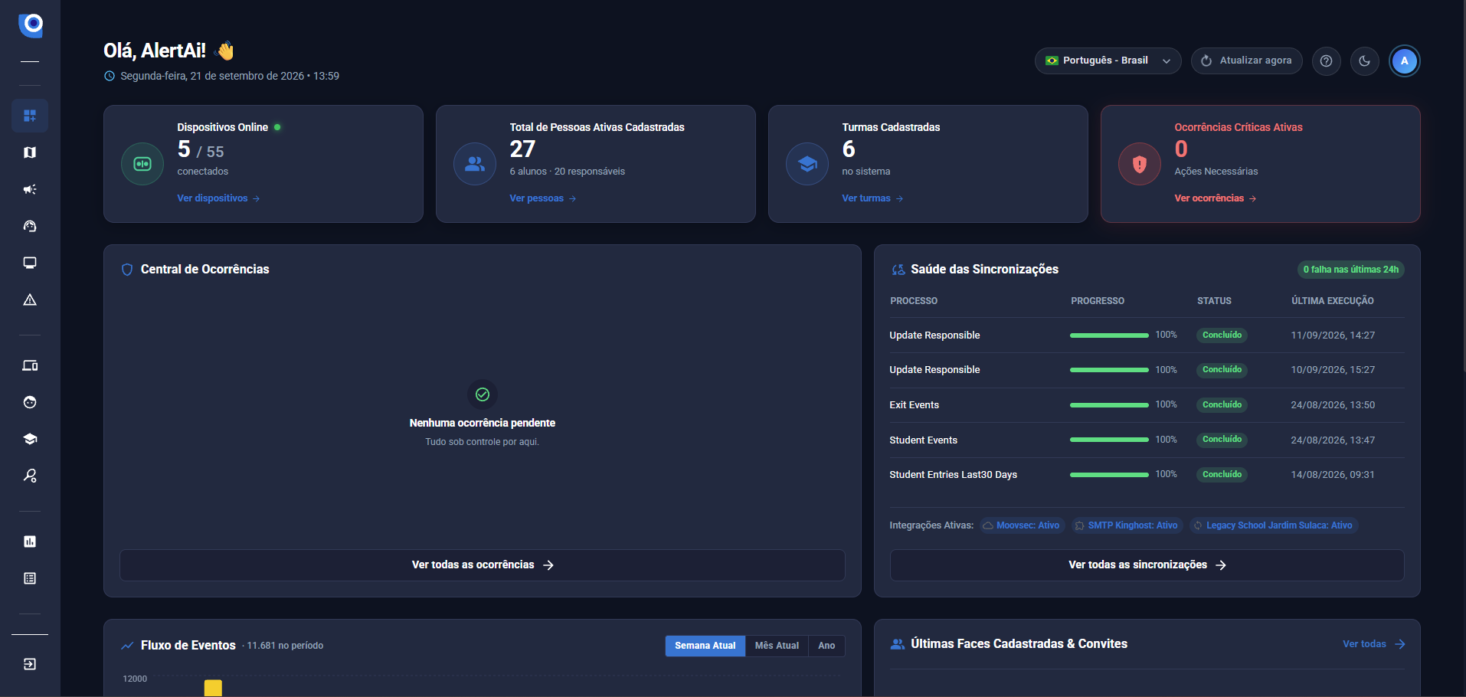Open the help question mark icon
The image size is (1466, 697).
click(1326, 61)
